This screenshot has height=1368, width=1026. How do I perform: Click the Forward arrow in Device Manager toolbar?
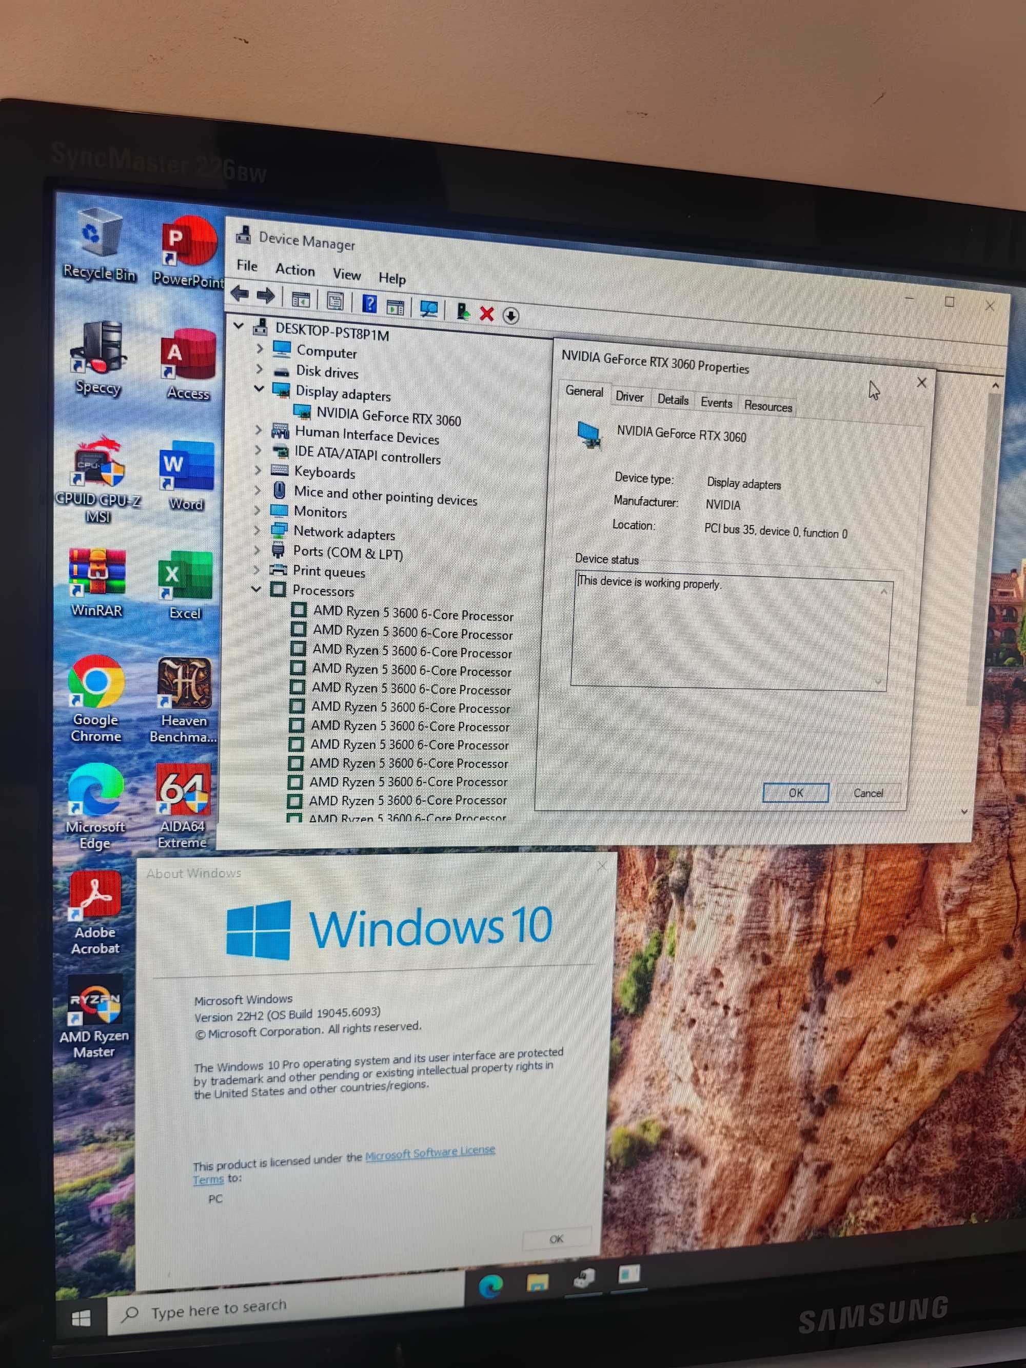point(266,296)
